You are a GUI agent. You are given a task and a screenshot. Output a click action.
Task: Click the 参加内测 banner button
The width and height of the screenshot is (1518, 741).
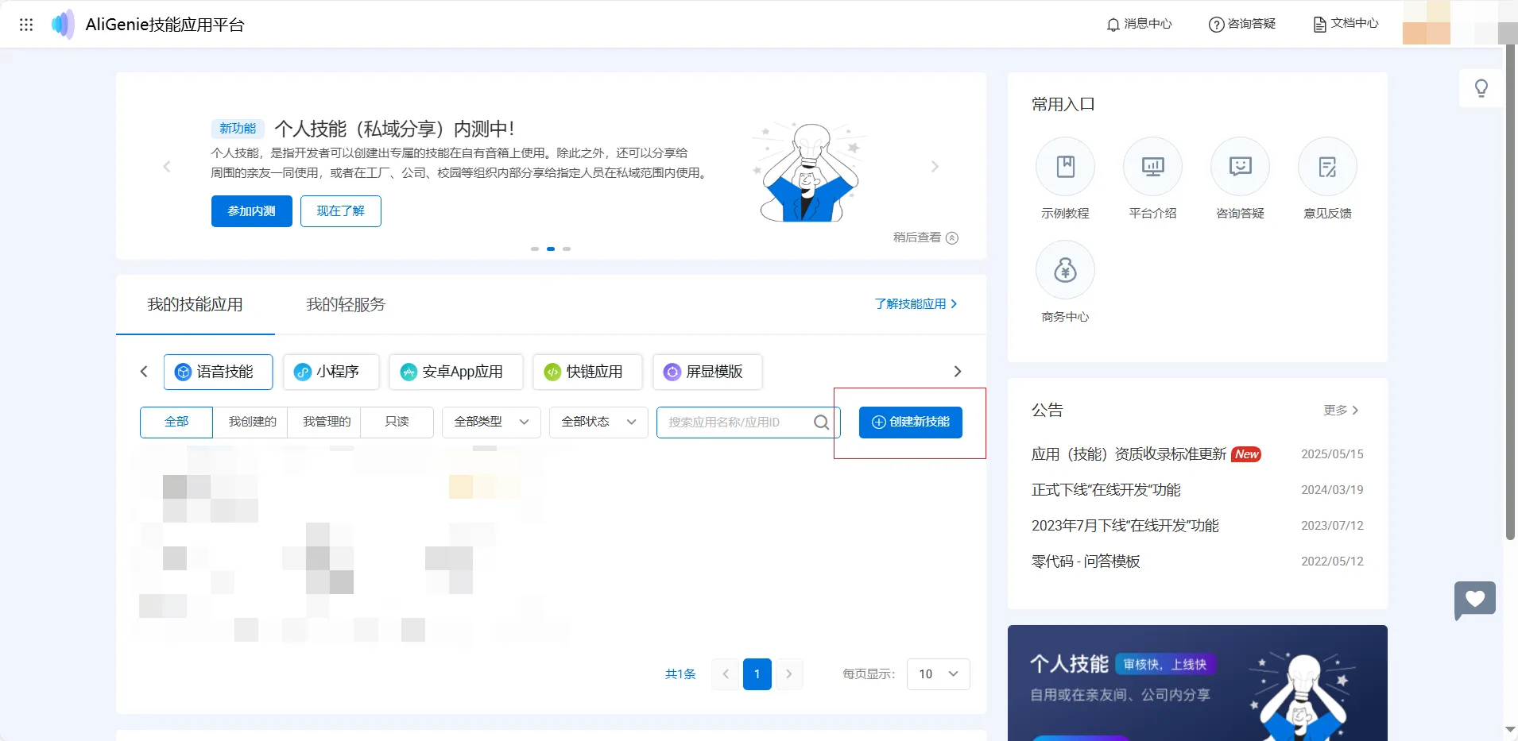pos(251,211)
